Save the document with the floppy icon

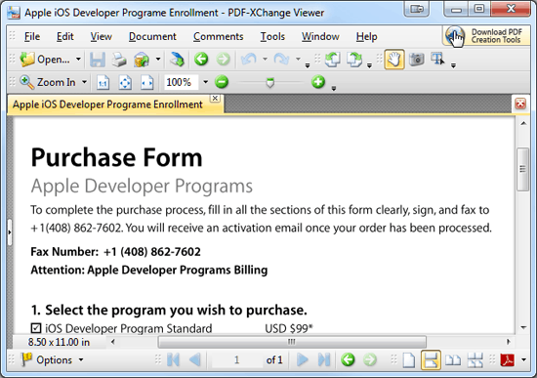pyautogui.click(x=98, y=60)
